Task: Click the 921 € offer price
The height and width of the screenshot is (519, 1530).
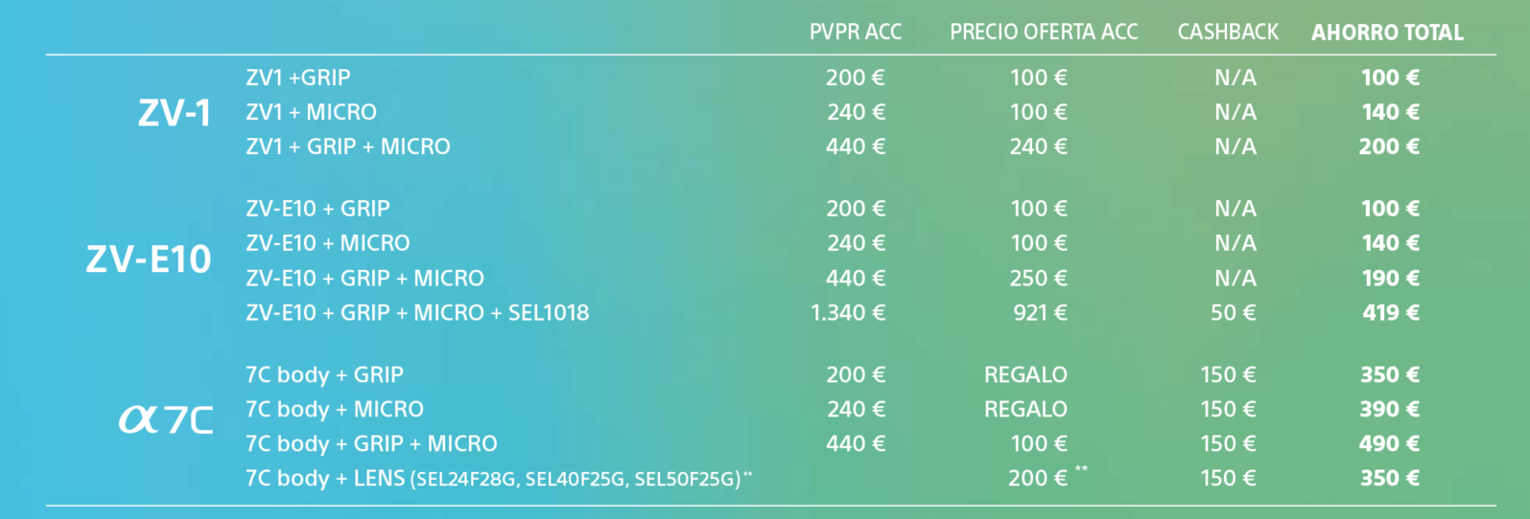Action: tap(1040, 312)
